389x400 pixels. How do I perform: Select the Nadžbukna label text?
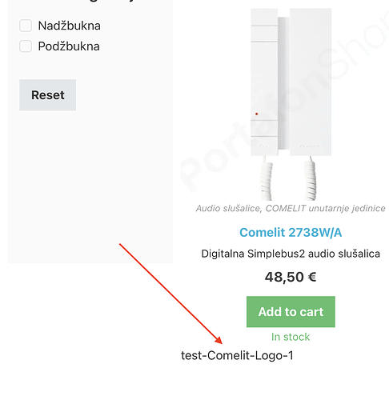click(x=70, y=26)
